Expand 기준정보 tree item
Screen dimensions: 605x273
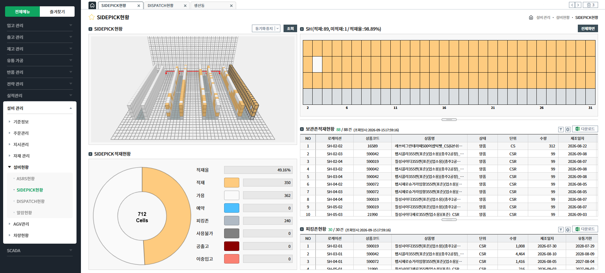click(21, 122)
